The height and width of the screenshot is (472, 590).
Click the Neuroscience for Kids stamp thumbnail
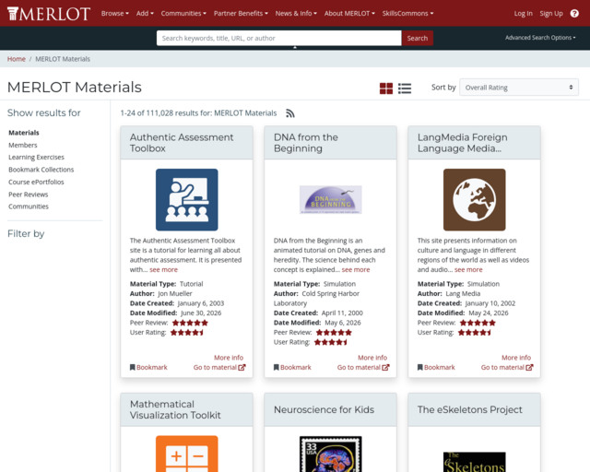pos(330,454)
